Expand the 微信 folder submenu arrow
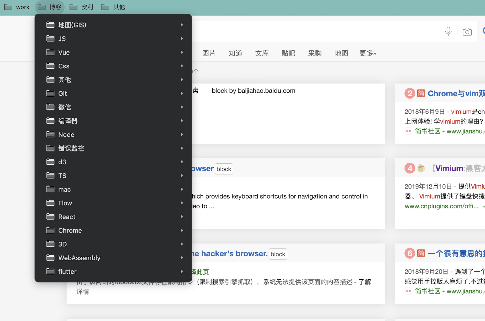Image resolution: width=485 pixels, height=321 pixels. tap(182, 107)
